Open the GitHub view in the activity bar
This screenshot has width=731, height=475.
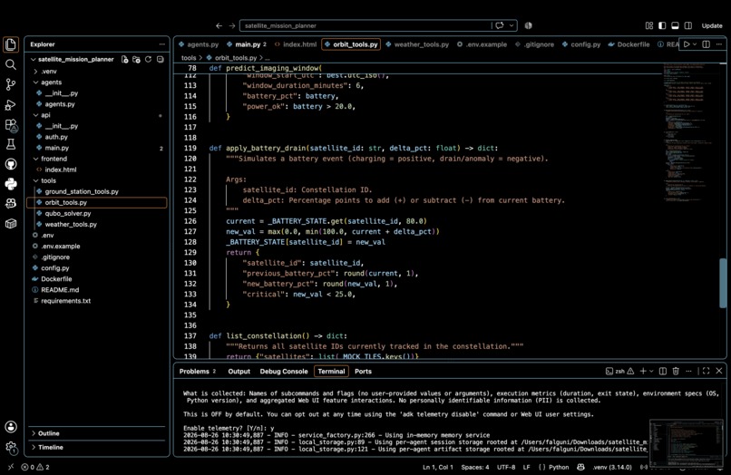(11, 164)
